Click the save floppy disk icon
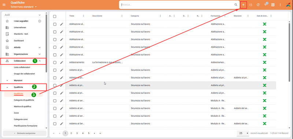Viewport: 293px width, 139px height. tap(251, 5)
